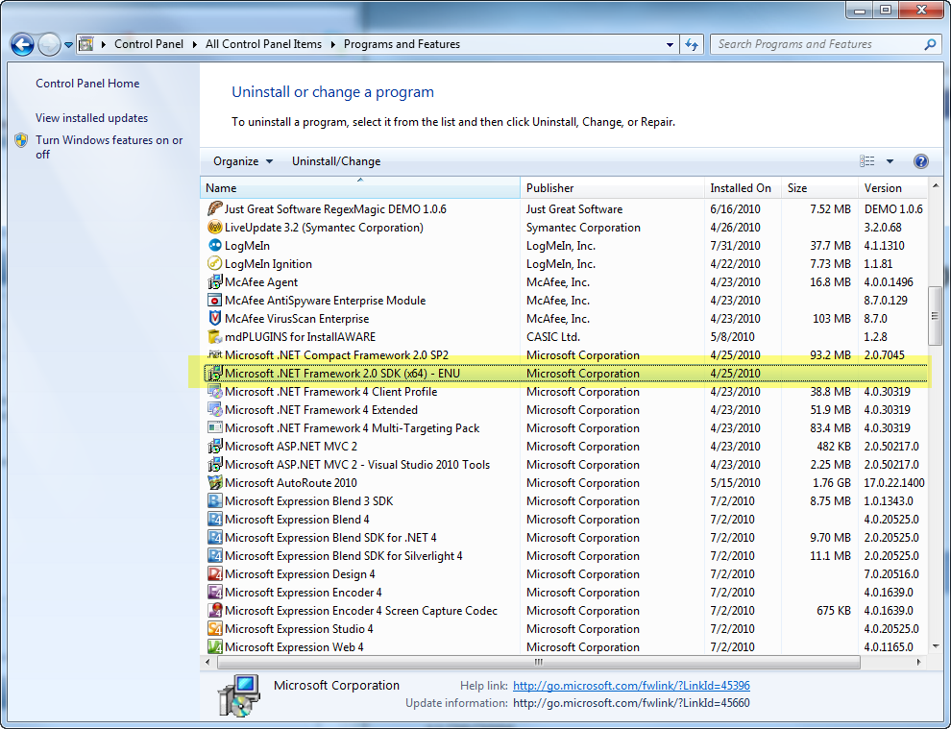Click the LiveUpdate 3.2 program icon
The image size is (951, 729).
pos(215,228)
